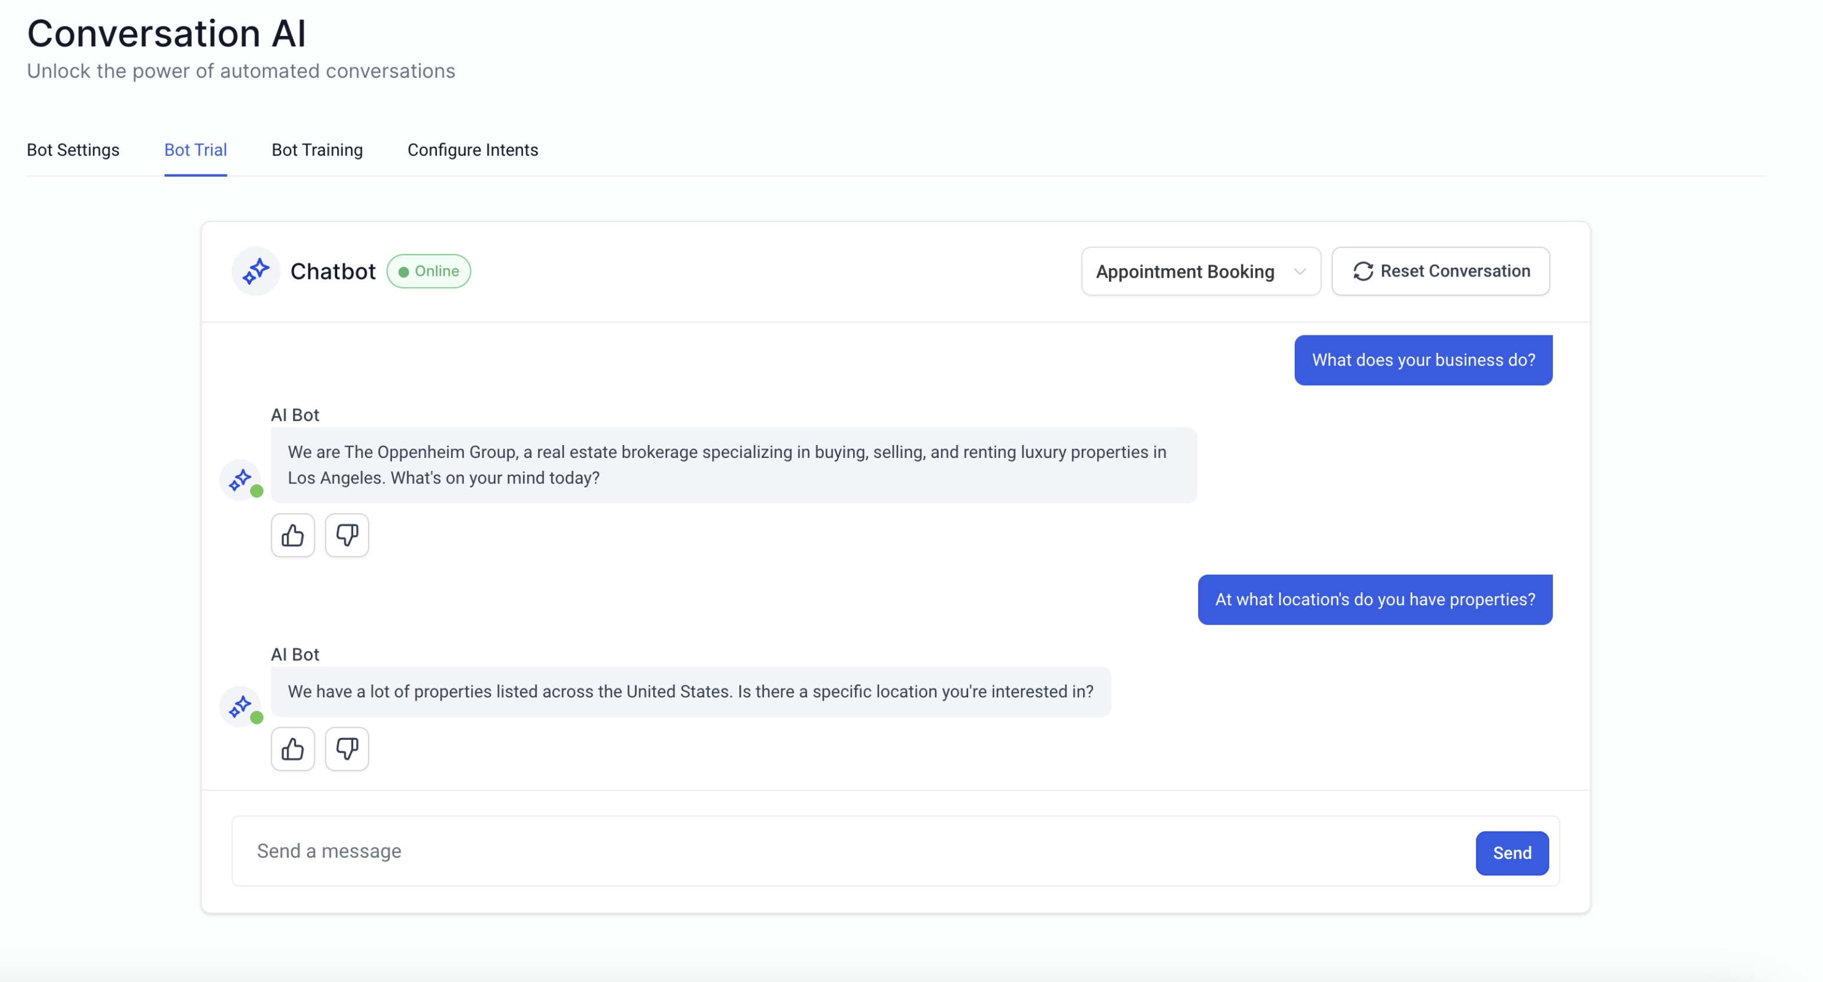Click the Chatbot sparkle avatar icon in header
The image size is (1823, 982).
click(255, 271)
